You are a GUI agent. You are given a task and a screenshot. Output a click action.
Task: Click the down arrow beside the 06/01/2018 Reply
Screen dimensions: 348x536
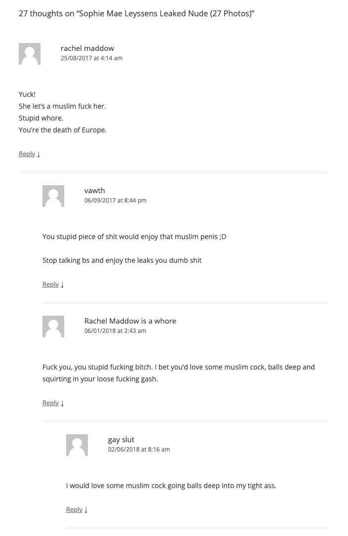(x=62, y=403)
